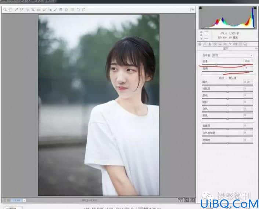The height and width of the screenshot is (209, 259).
Task: Rotate image 90° counter-clockwise
Action: 78,10
